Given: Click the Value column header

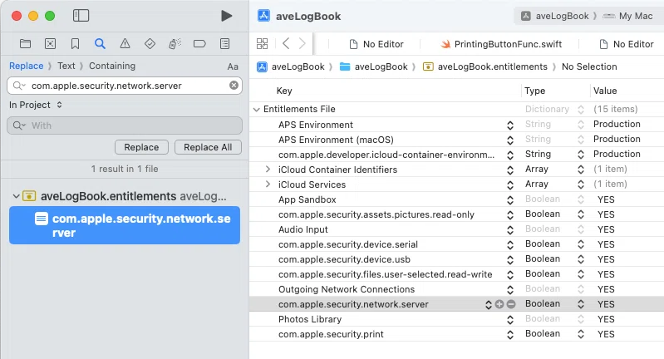Looking at the screenshot, I should [605, 91].
